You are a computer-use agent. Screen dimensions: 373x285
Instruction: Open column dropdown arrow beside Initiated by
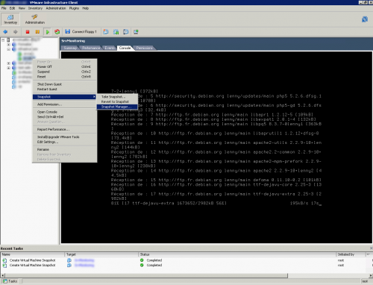pyautogui.click(x=369, y=254)
